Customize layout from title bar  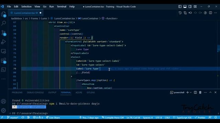pyautogui.click(x=195, y=6)
